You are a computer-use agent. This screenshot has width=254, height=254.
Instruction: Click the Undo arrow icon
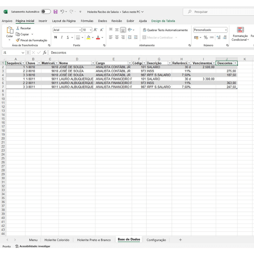point(63,12)
